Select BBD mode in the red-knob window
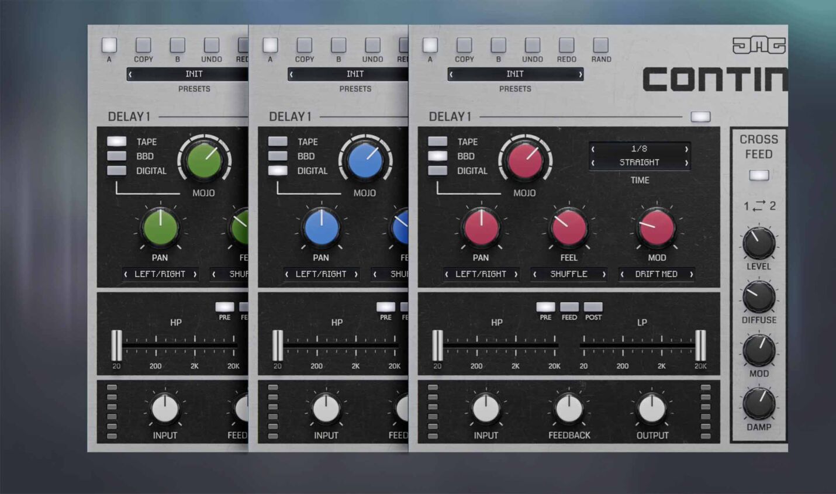This screenshot has width=836, height=494. pos(437,156)
